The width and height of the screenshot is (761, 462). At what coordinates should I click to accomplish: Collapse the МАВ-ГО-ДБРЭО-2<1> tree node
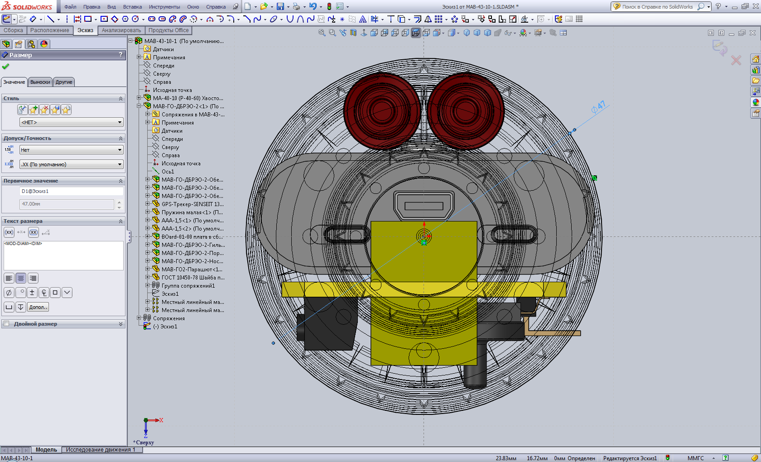(x=139, y=106)
